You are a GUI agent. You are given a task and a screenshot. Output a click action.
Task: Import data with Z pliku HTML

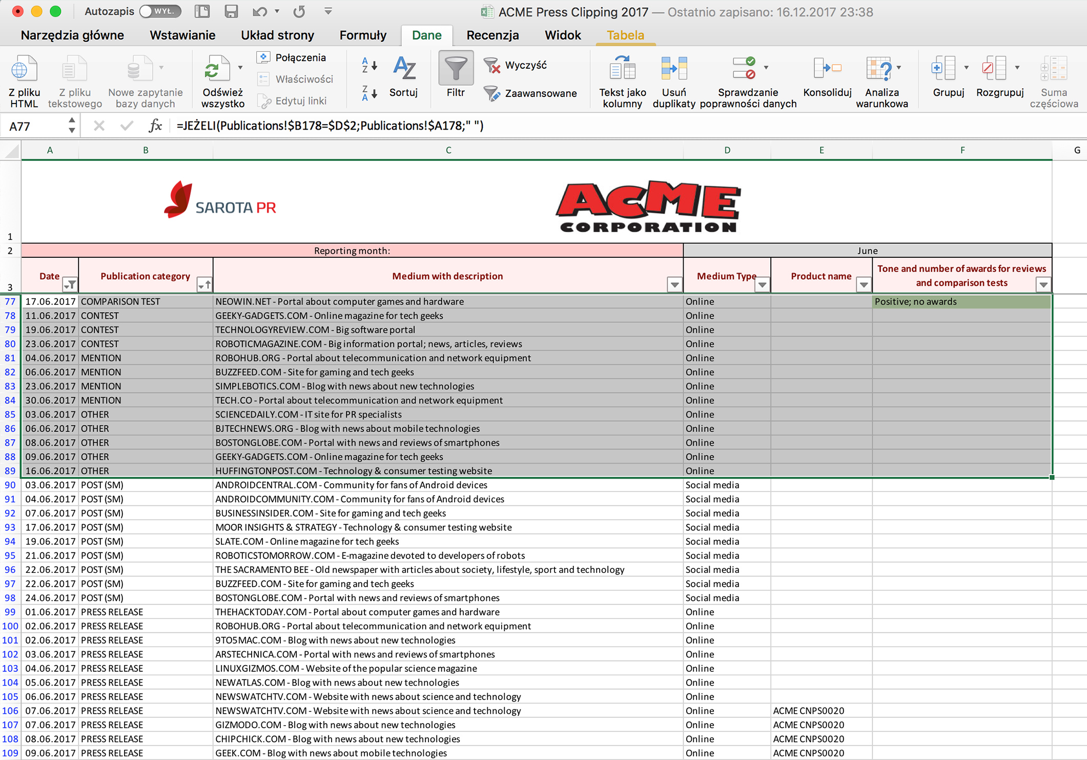coord(24,69)
